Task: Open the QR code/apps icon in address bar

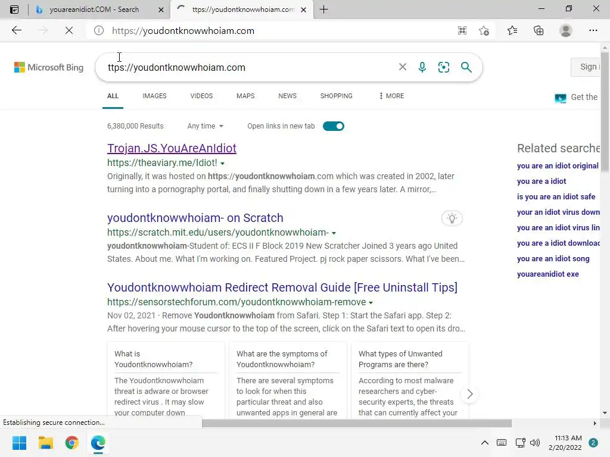Action: point(462,30)
